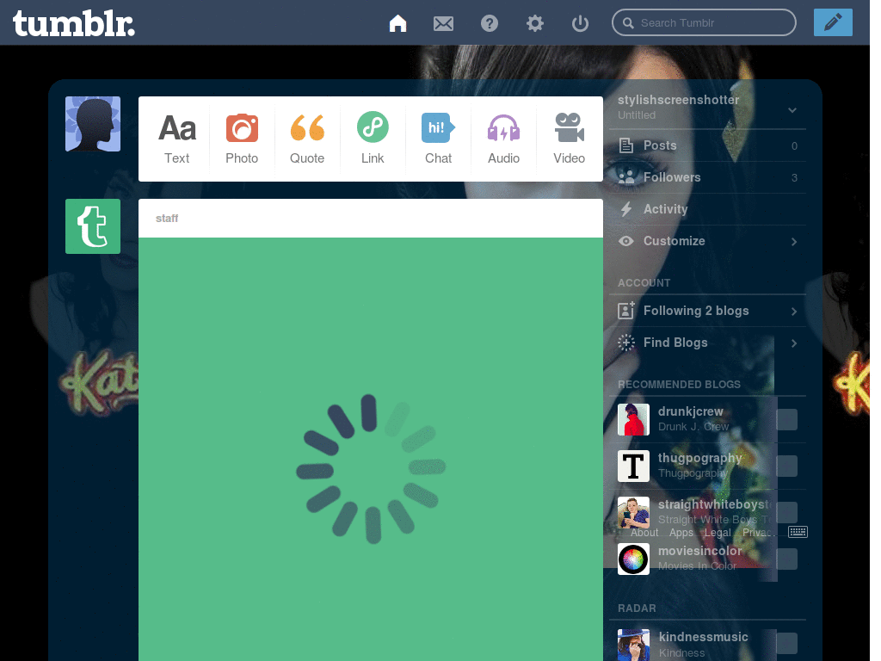Click the Followers count '3'
The width and height of the screenshot is (881, 661).
(x=794, y=177)
